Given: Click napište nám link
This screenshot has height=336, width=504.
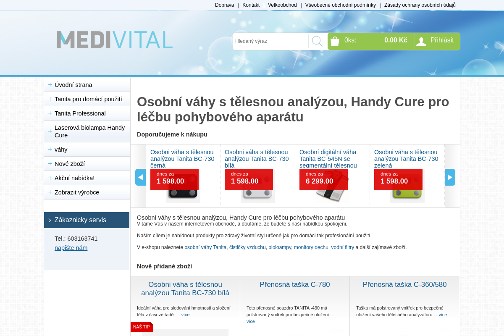Looking at the screenshot, I should click(x=71, y=248).
